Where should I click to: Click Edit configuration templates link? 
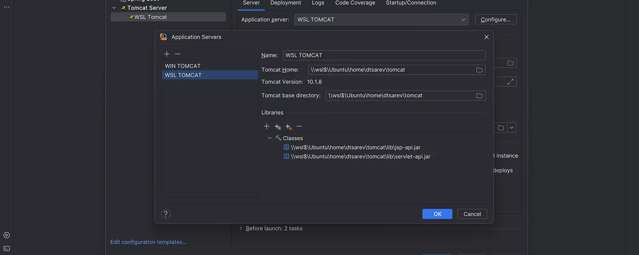(148, 242)
